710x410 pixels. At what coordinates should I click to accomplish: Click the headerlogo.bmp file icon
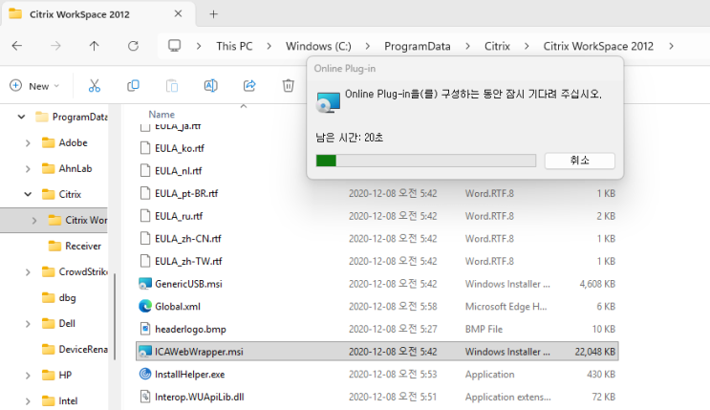(x=145, y=329)
